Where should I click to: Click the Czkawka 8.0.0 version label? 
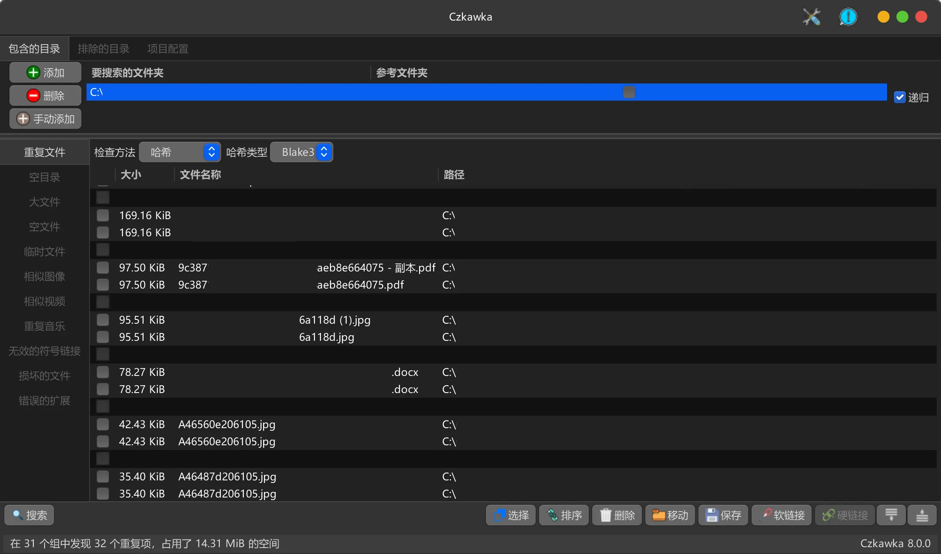tap(895, 543)
